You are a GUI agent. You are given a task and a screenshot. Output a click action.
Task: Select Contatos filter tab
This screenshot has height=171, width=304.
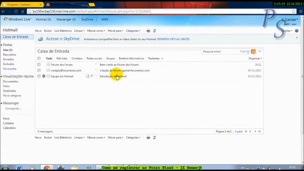tap(77, 58)
